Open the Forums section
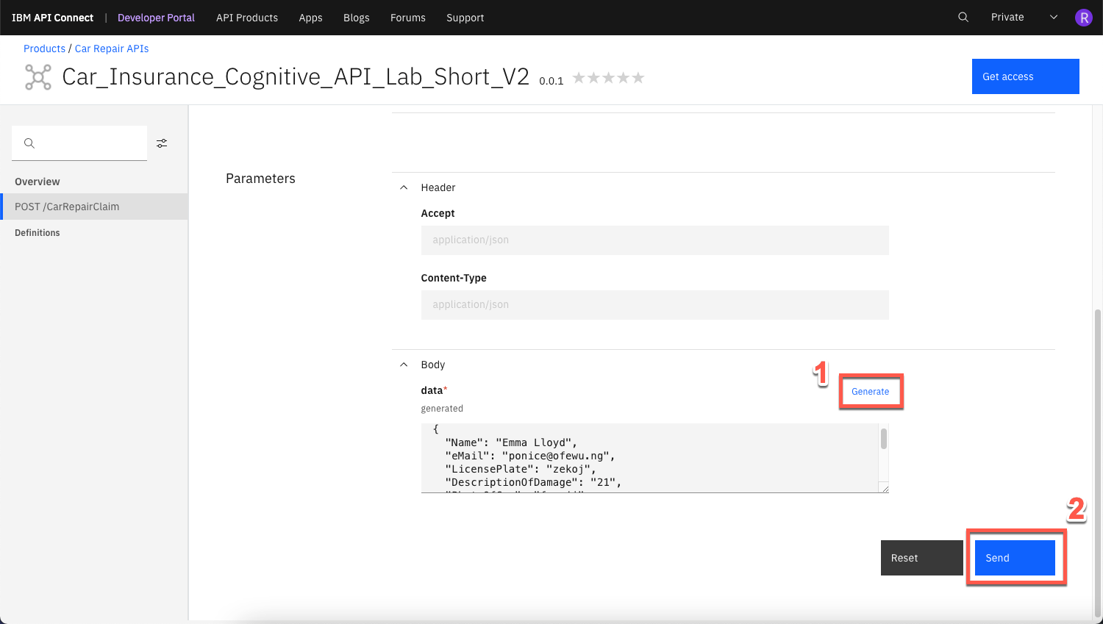 [x=408, y=18]
